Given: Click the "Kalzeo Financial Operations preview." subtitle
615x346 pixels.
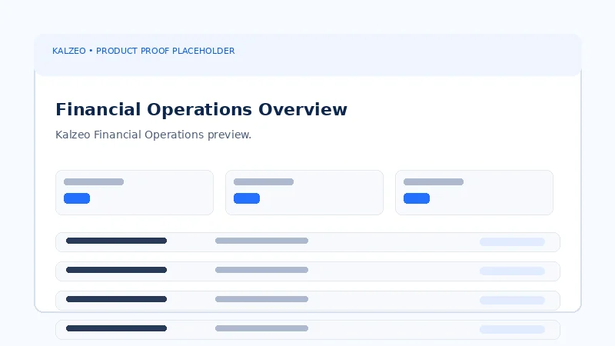Looking at the screenshot, I should (x=153, y=135).
